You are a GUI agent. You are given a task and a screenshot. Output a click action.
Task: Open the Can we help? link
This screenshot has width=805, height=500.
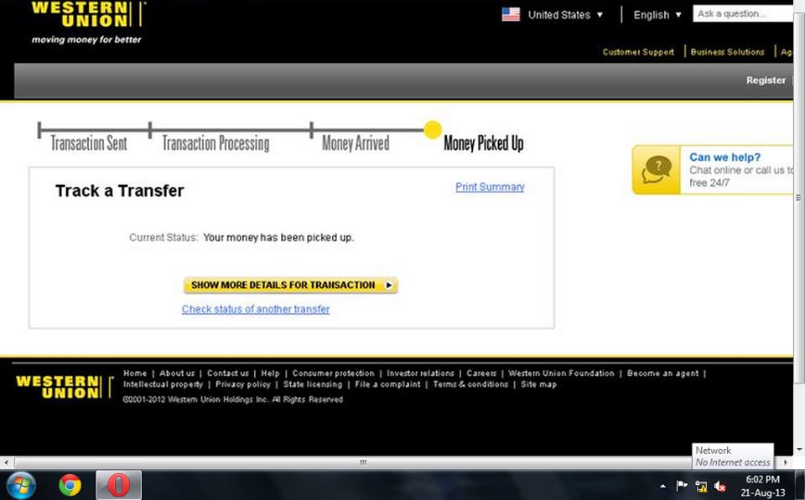pos(724,157)
